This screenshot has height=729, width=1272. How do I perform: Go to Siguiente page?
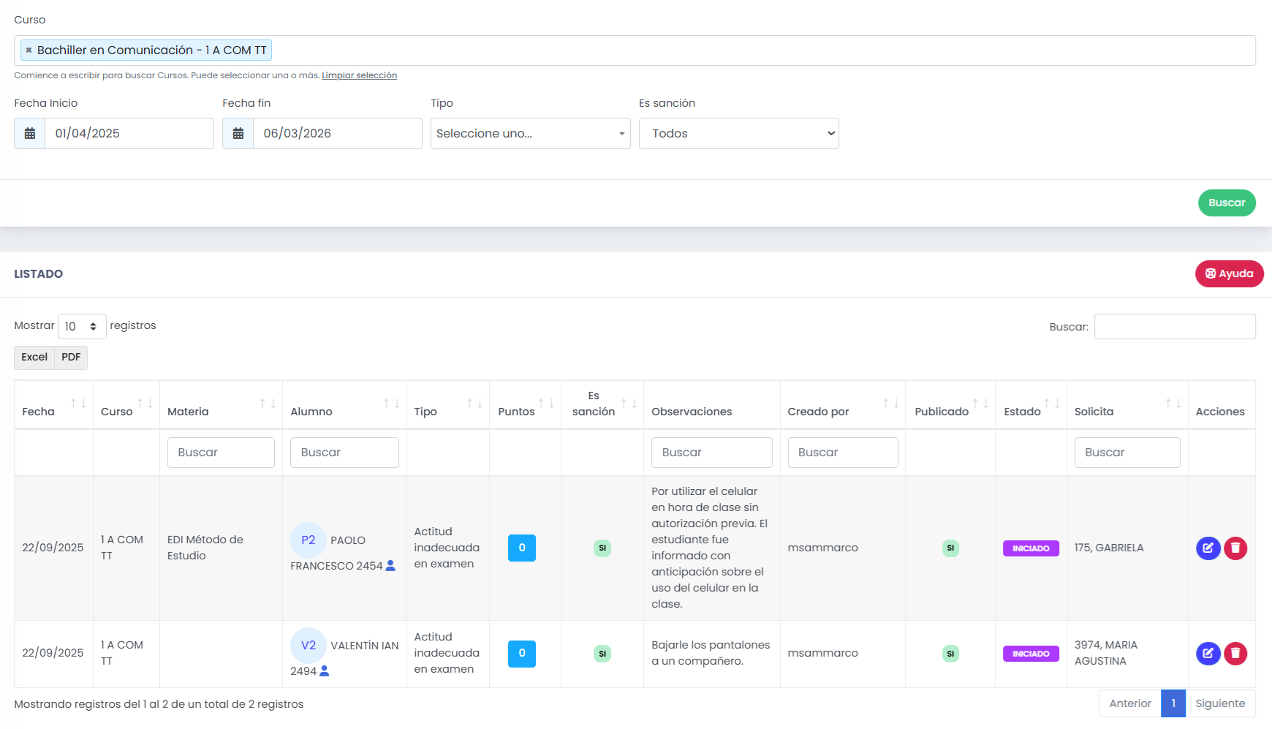(x=1220, y=703)
